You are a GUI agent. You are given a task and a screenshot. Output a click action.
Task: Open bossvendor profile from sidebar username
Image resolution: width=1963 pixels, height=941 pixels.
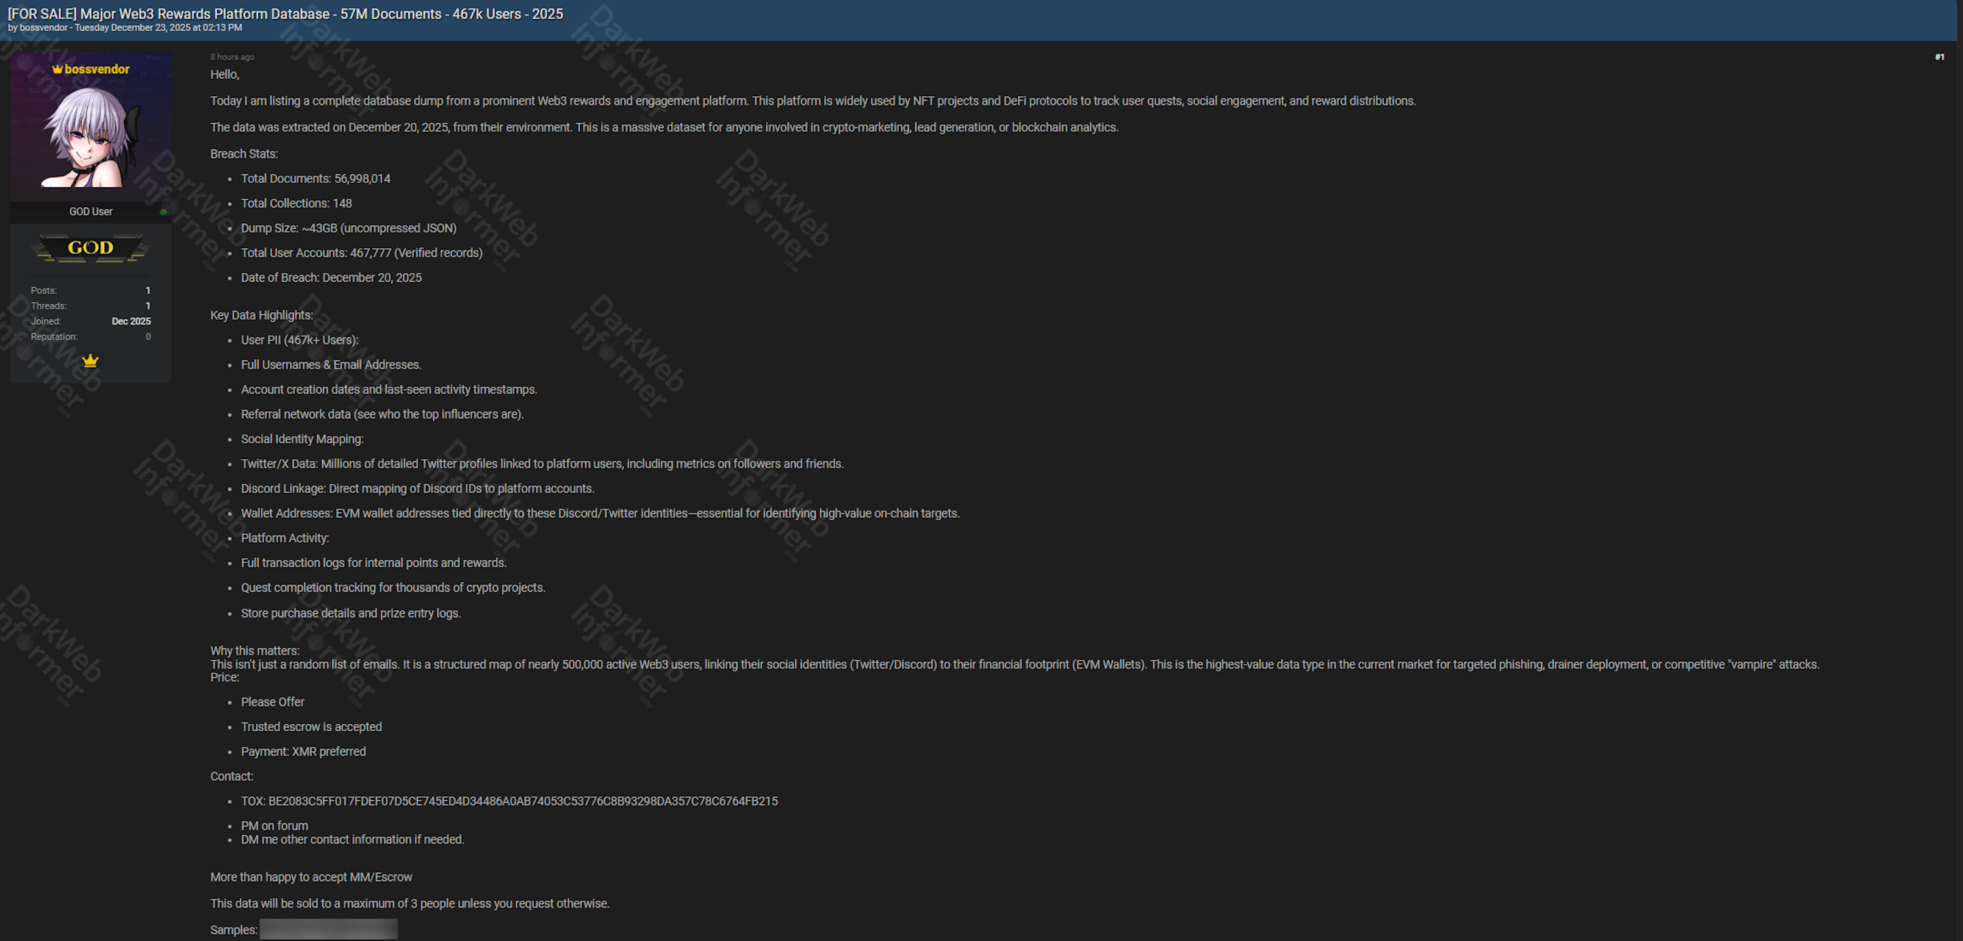click(x=97, y=70)
